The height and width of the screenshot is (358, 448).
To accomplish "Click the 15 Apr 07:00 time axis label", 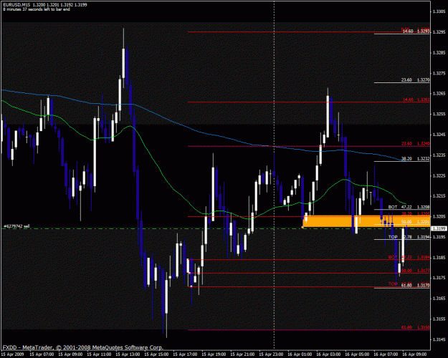I will pos(42,354).
